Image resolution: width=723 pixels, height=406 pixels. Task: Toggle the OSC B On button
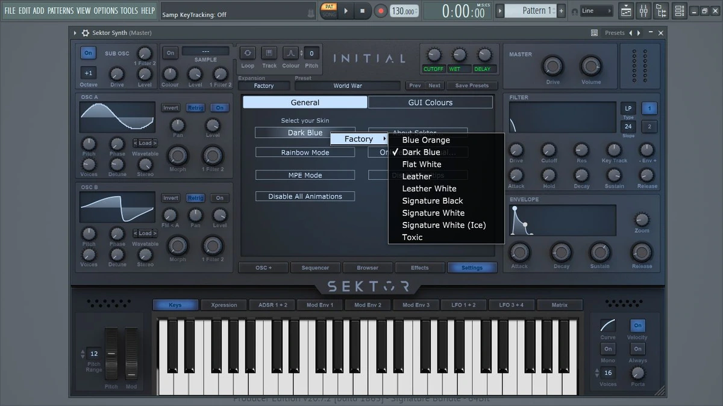pos(220,198)
